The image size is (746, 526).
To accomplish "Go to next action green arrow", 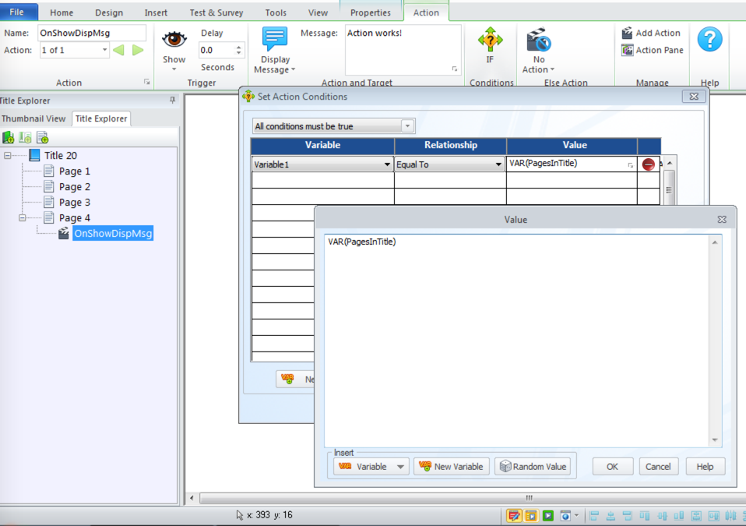I will click(x=138, y=50).
